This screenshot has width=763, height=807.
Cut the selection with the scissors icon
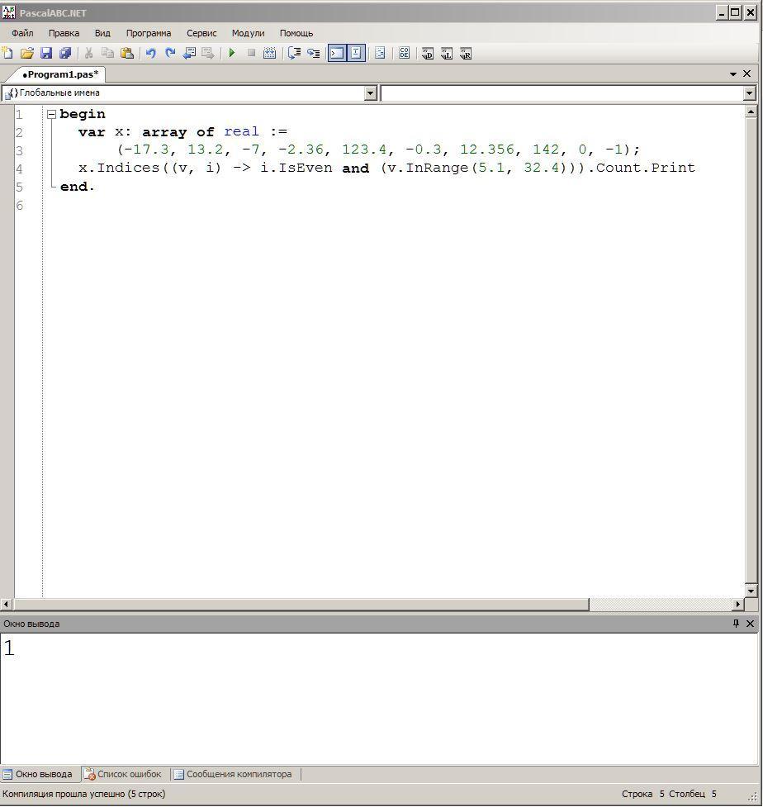[x=88, y=53]
